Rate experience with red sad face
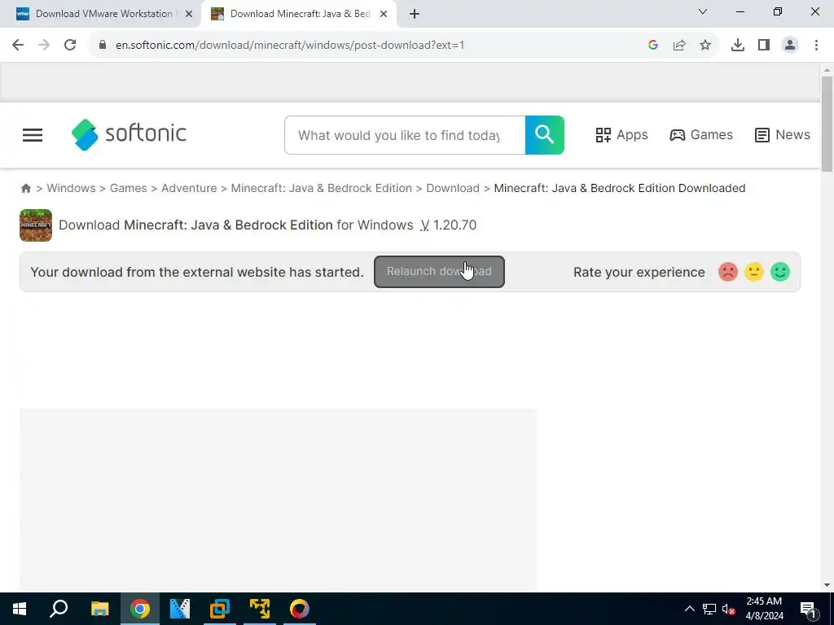 pos(727,272)
